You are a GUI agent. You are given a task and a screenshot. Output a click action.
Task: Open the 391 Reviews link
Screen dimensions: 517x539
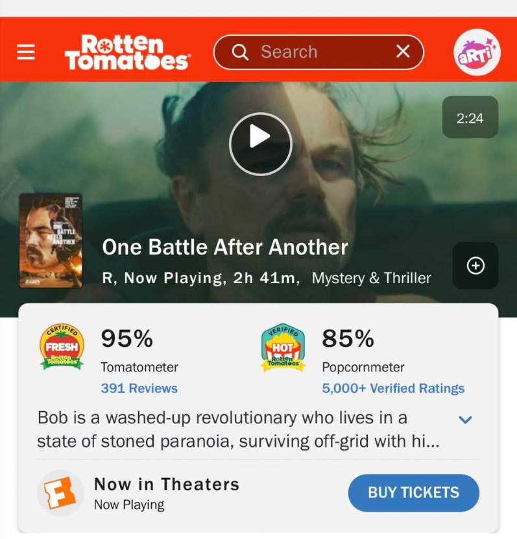tap(139, 388)
